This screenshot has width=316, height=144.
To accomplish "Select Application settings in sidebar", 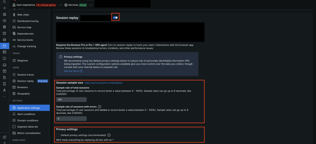I will (29, 108).
